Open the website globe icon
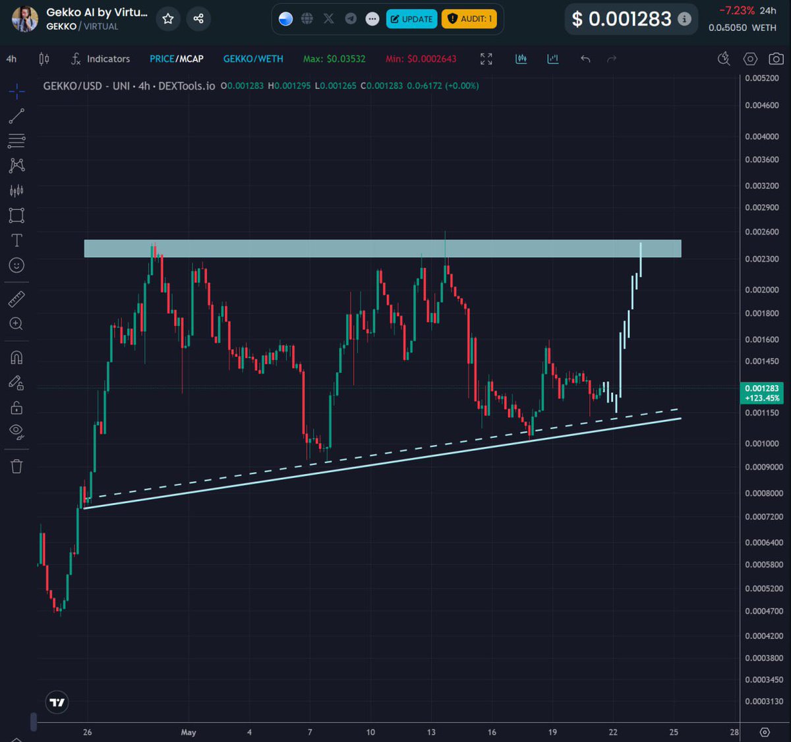 pyautogui.click(x=307, y=19)
